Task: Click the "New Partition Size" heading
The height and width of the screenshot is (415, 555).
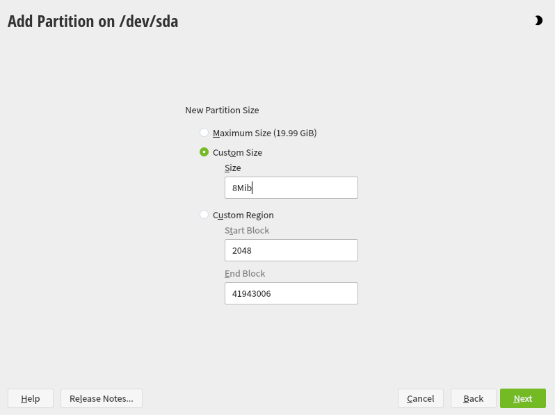Action: point(222,110)
